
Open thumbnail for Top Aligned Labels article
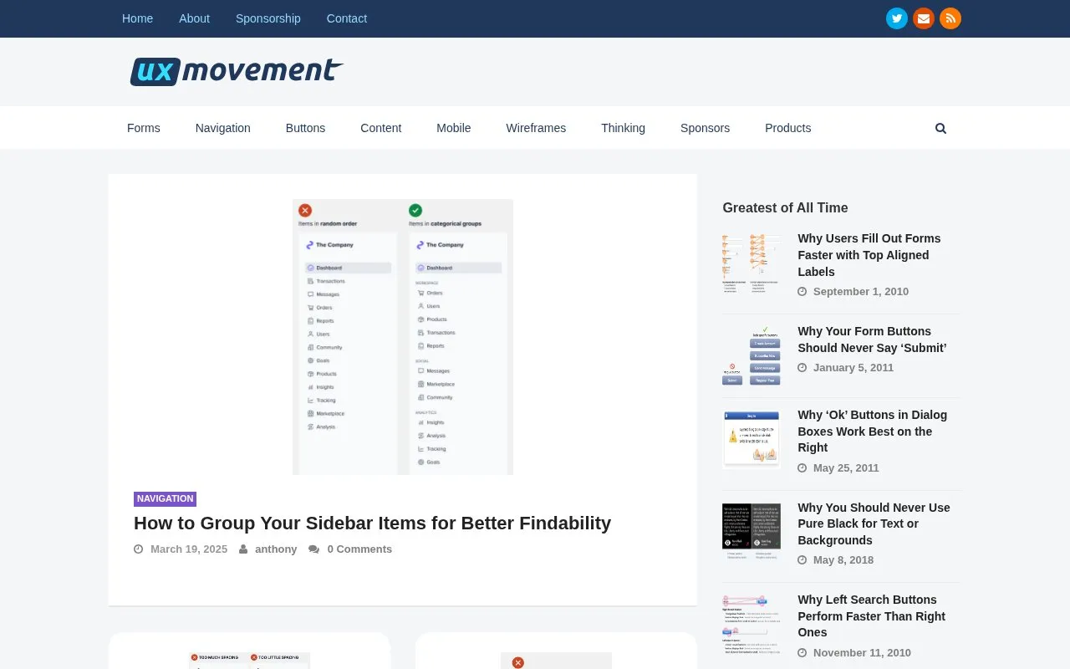click(x=752, y=263)
